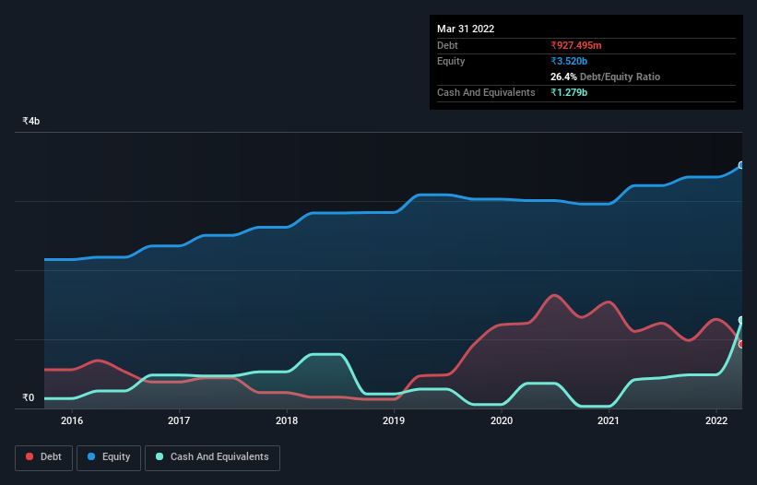Click the ₹4b y-axis label
The width and height of the screenshot is (757, 485).
pyautogui.click(x=31, y=121)
